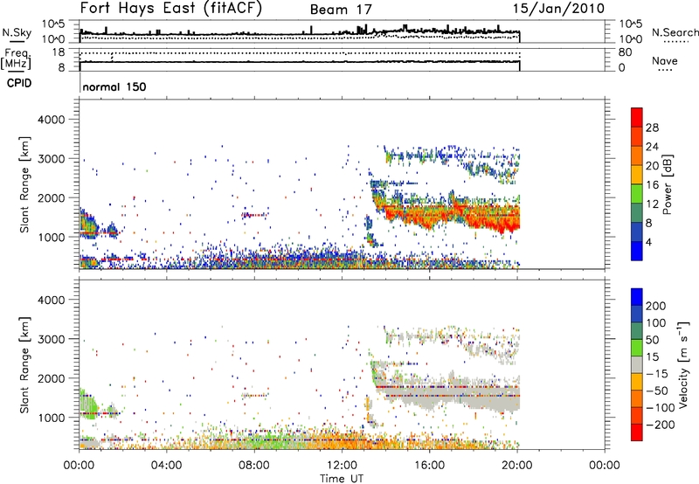This screenshot has width=699, height=484.
Task: Click the "16:00" time axis tick label
Action: pos(429,466)
